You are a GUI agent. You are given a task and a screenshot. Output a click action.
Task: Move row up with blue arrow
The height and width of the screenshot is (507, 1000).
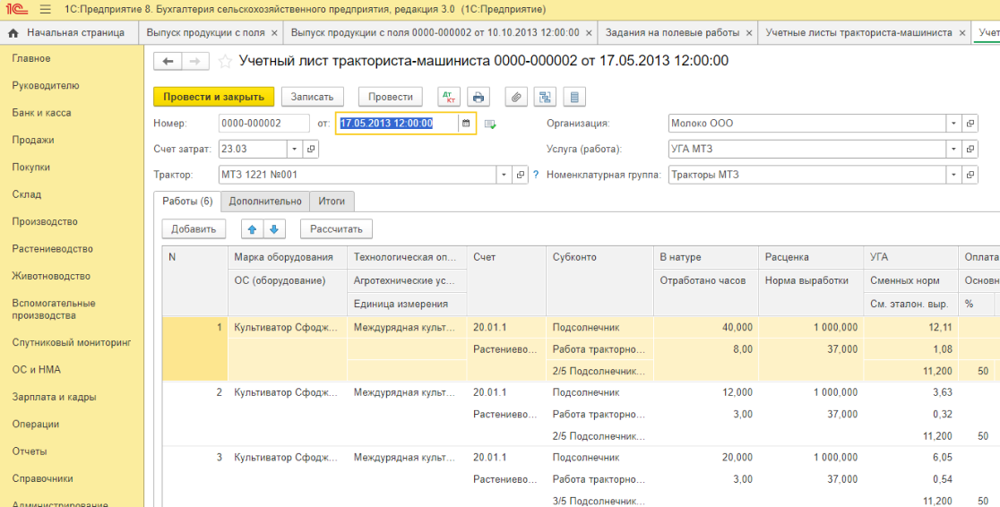(252, 229)
